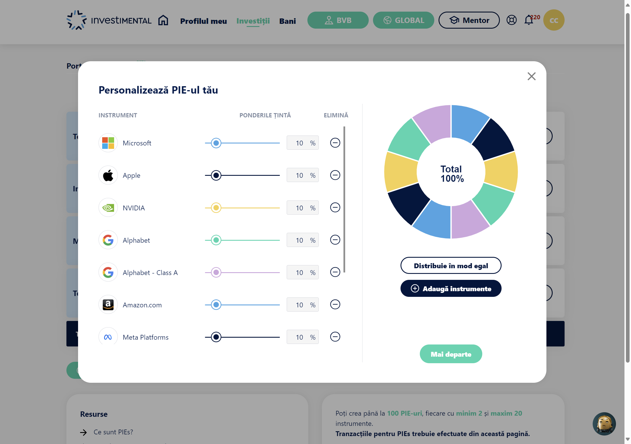Remove Microsoft from the PIE
The width and height of the screenshot is (631, 444).
point(335,143)
